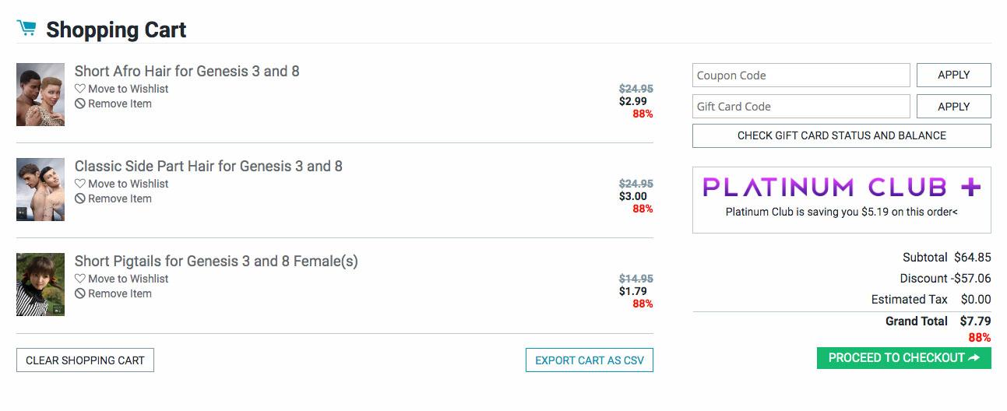Image resolution: width=1007 pixels, height=411 pixels.
Task: Open Short Pigtails for Genesis title link
Action: pos(216,261)
